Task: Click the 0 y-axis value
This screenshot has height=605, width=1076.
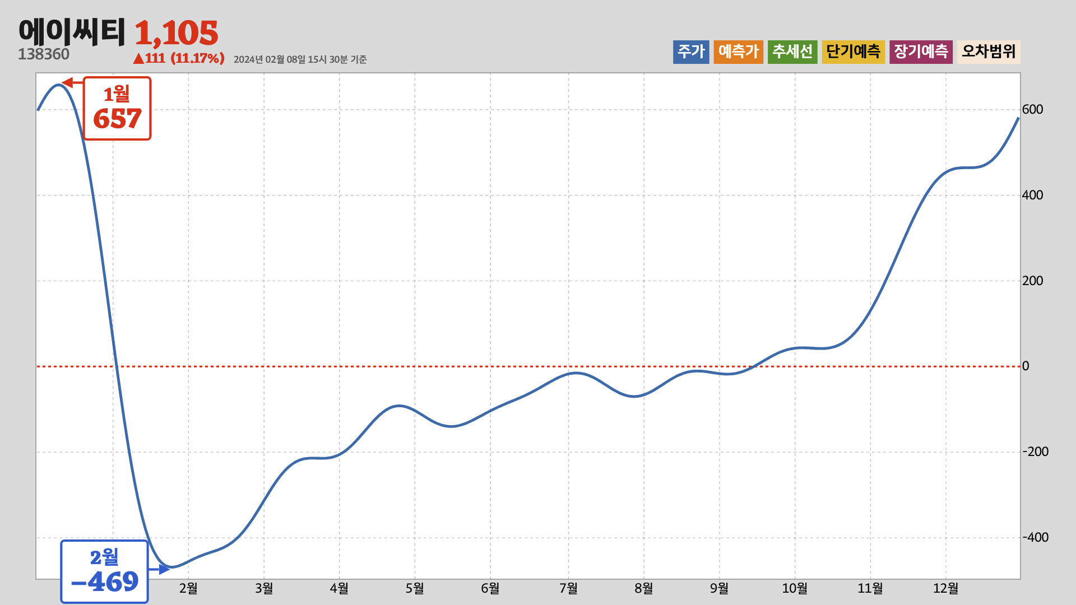Action: pyautogui.click(x=1026, y=366)
